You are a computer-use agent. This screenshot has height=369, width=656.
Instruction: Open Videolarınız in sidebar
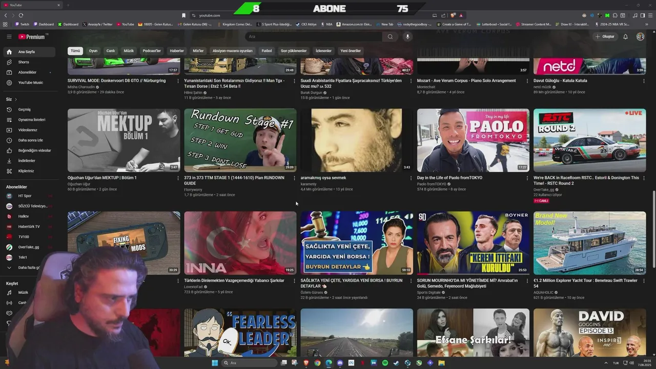point(29,130)
